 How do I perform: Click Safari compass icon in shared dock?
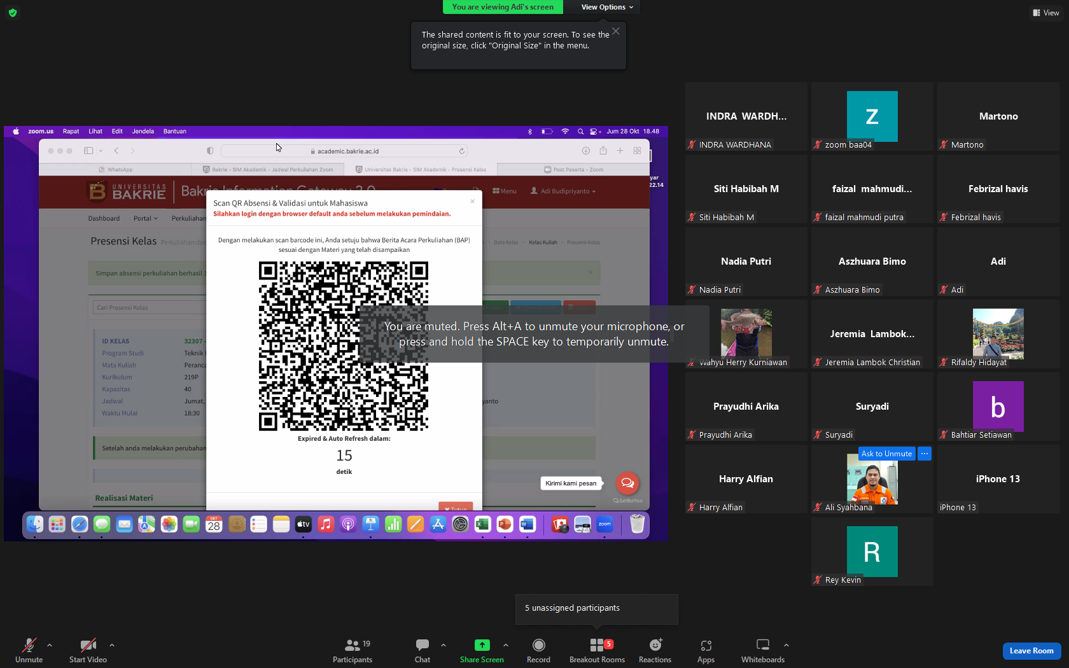tap(80, 524)
